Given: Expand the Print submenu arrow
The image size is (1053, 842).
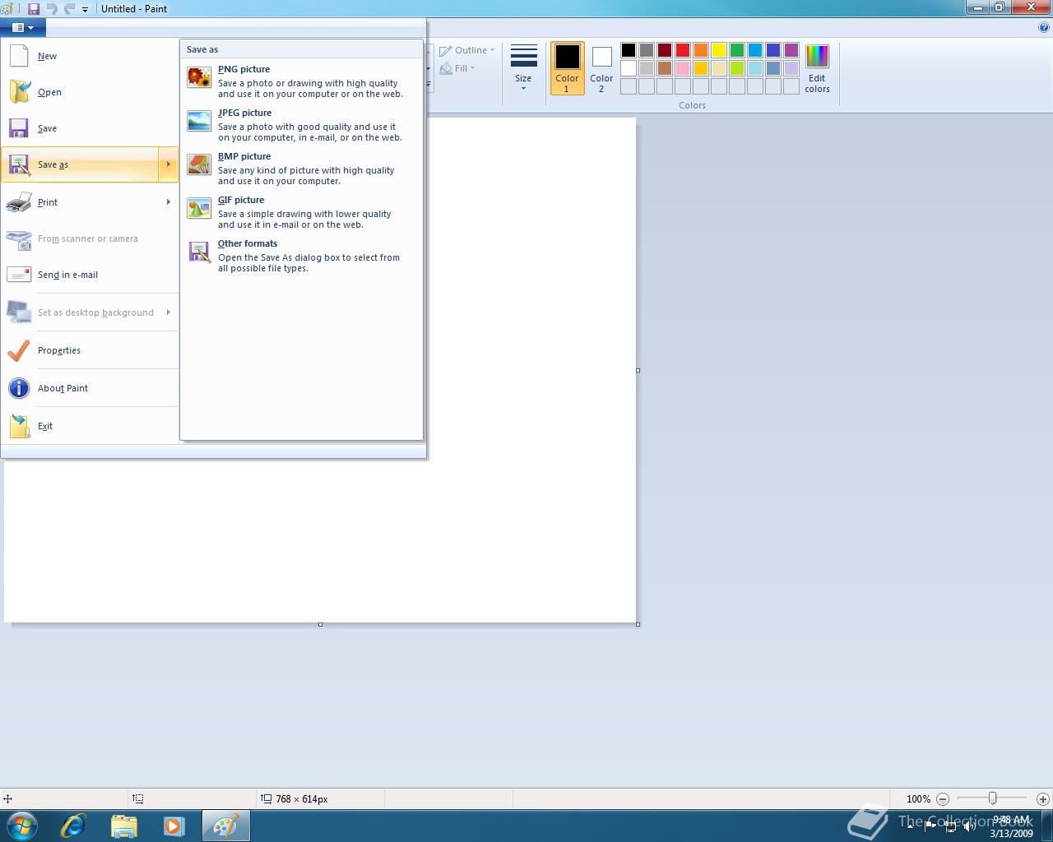Looking at the screenshot, I should [x=168, y=202].
